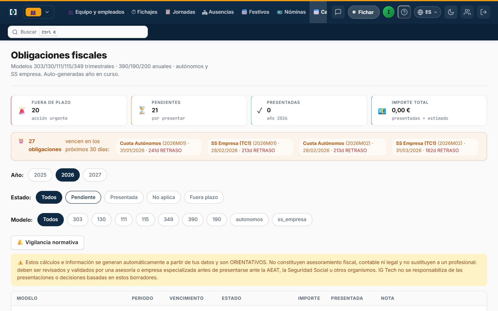Open Vigilancia normativa
Screen dimensions: 498x311
coord(47,243)
